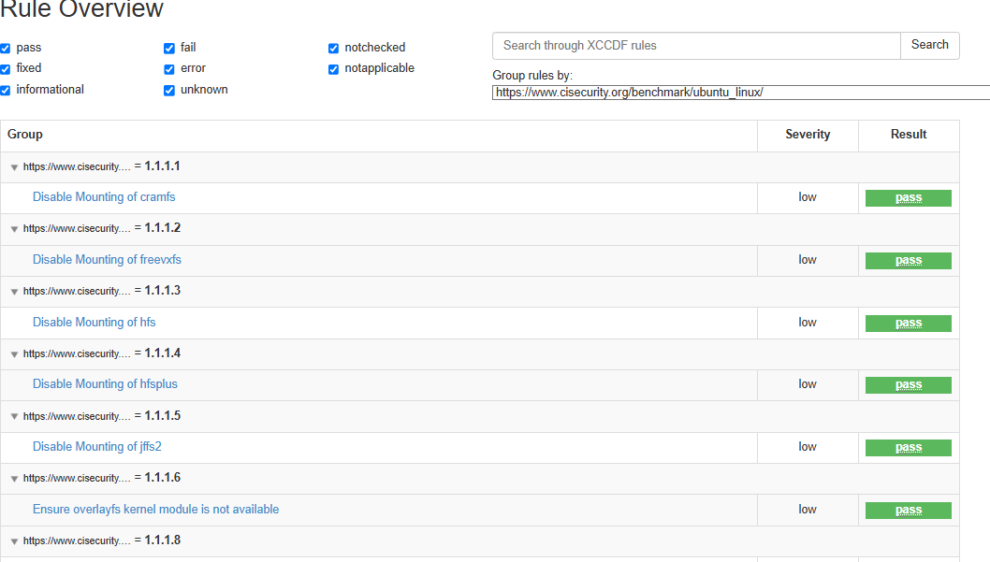Image resolution: width=990 pixels, height=562 pixels.
Task: Open Disable Mounting of hfsplus link
Action: tap(105, 384)
